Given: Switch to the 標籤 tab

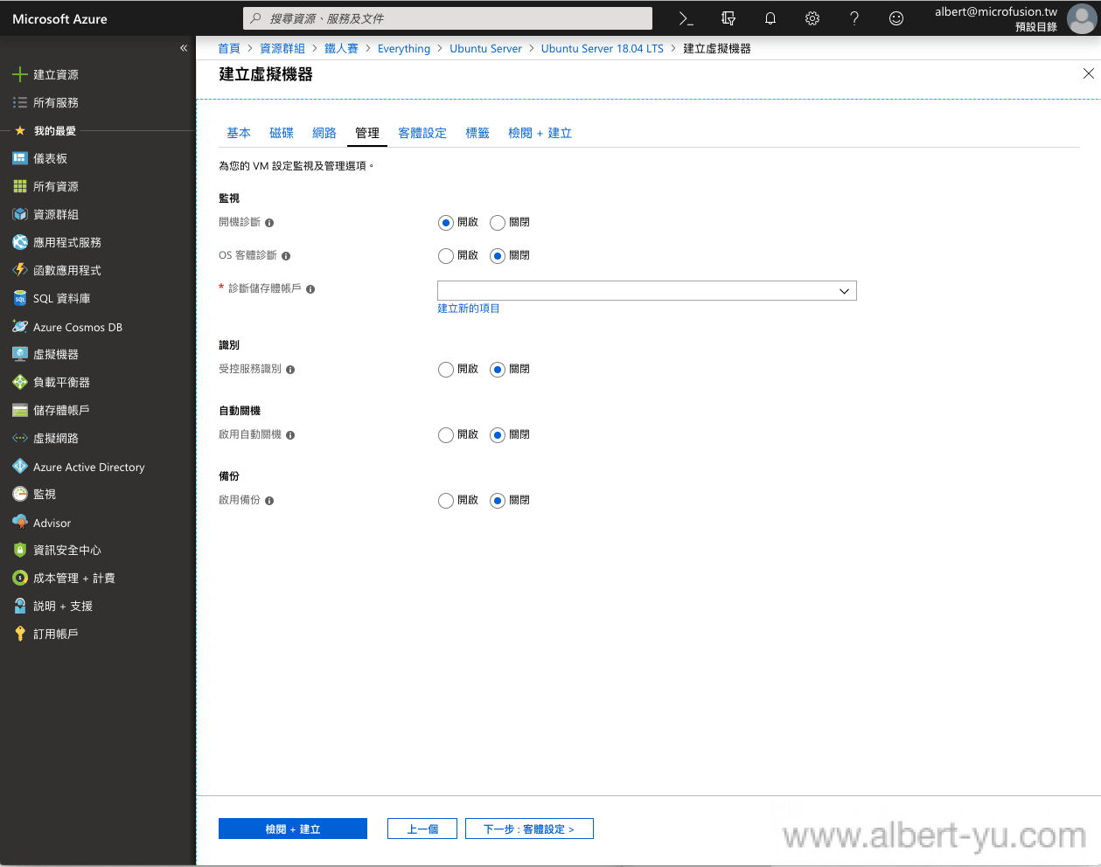Looking at the screenshot, I should point(477,133).
